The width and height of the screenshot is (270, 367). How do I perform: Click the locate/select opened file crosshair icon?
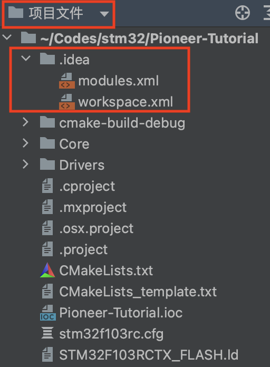point(243,13)
